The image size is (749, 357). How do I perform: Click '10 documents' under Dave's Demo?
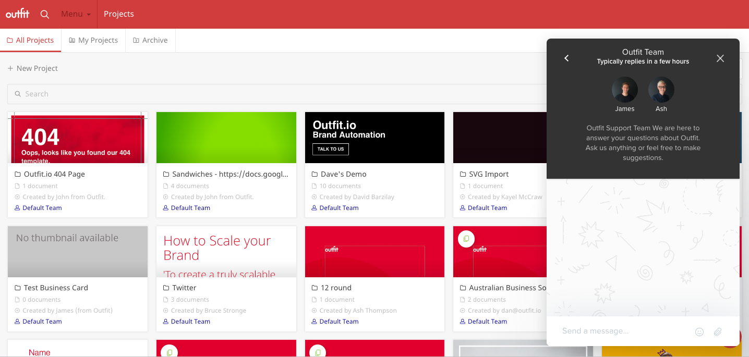340,186
